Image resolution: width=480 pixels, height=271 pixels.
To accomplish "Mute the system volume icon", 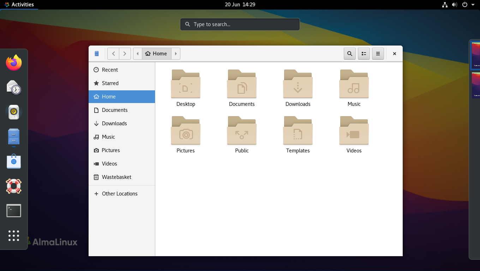I will (x=455, y=5).
